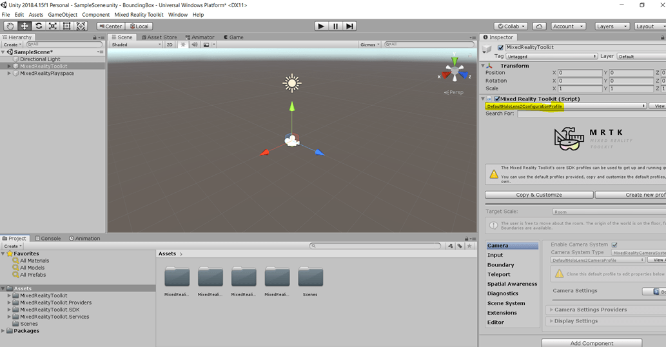The image size is (666, 347).
Task: Expand the Display Settings section
Action: coord(552,321)
